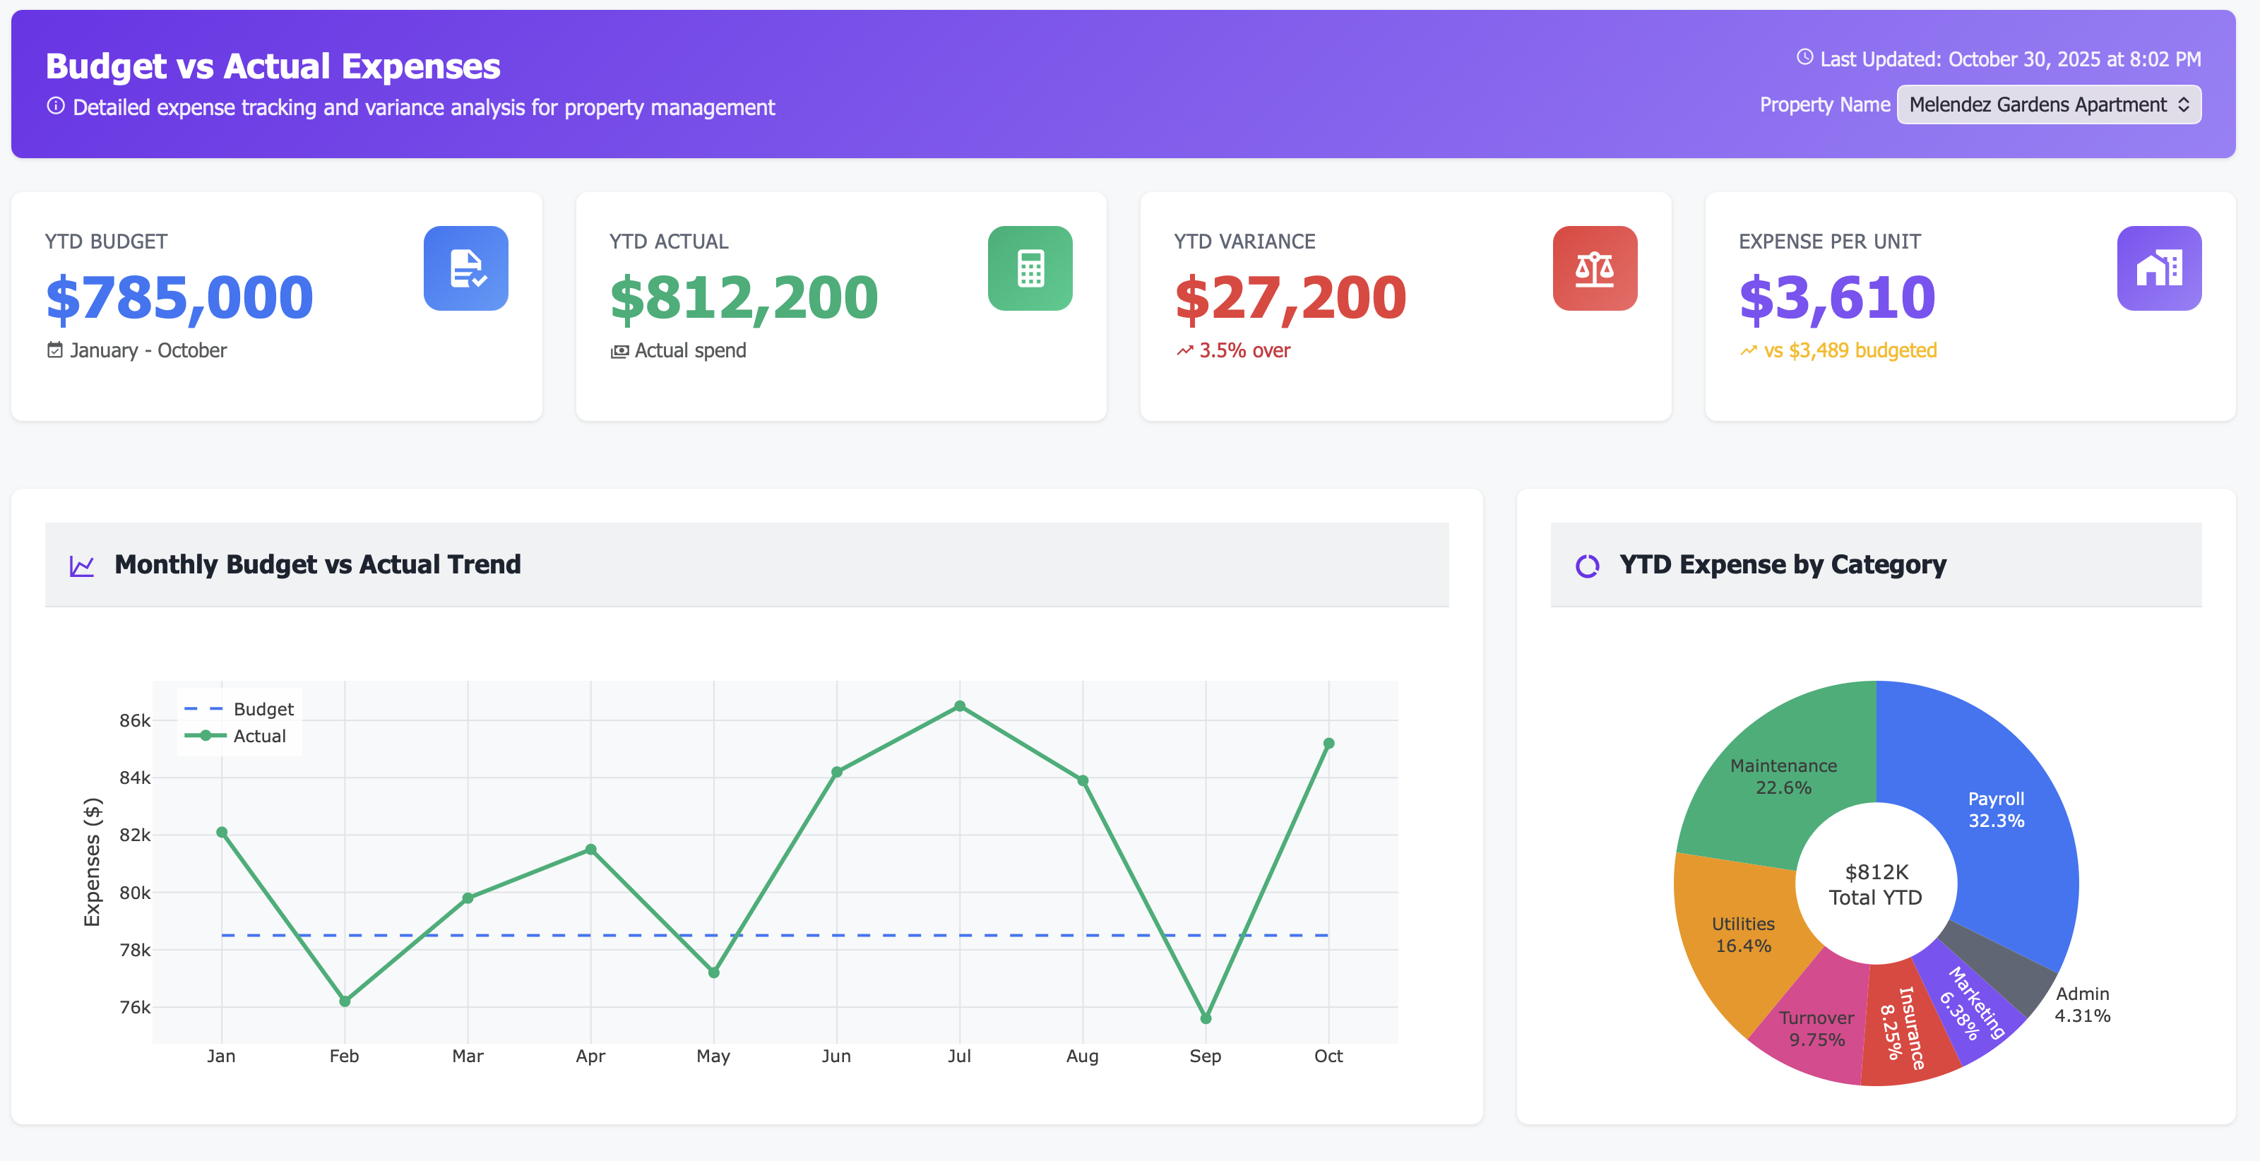This screenshot has width=2260, height=1161.
Task: Click the line chart icon beside Monthly Budget trend title
Action: point(82,565)
